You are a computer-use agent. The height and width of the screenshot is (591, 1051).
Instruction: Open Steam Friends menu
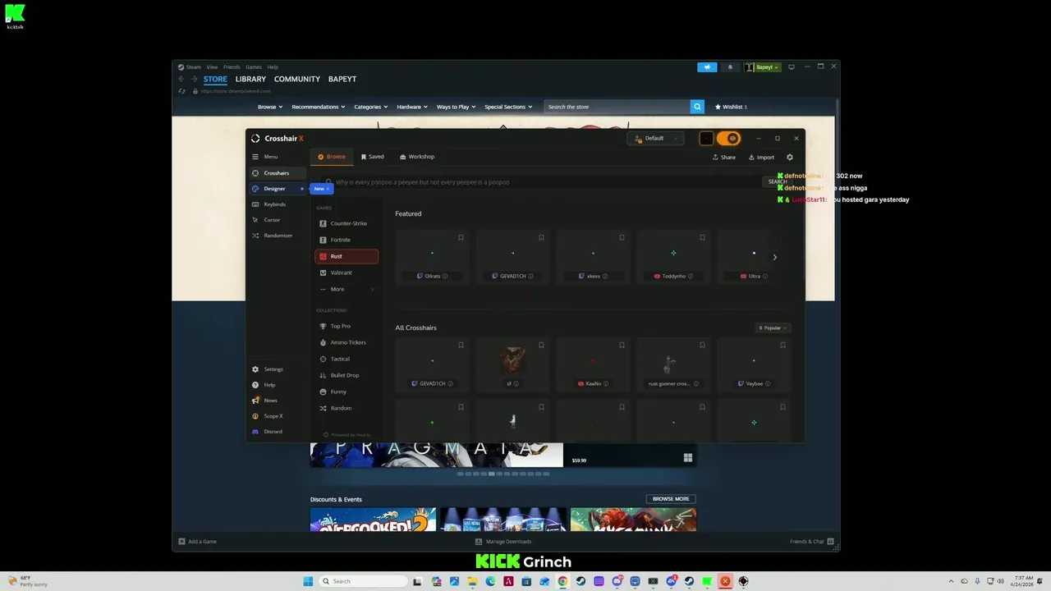click(232, 67)
